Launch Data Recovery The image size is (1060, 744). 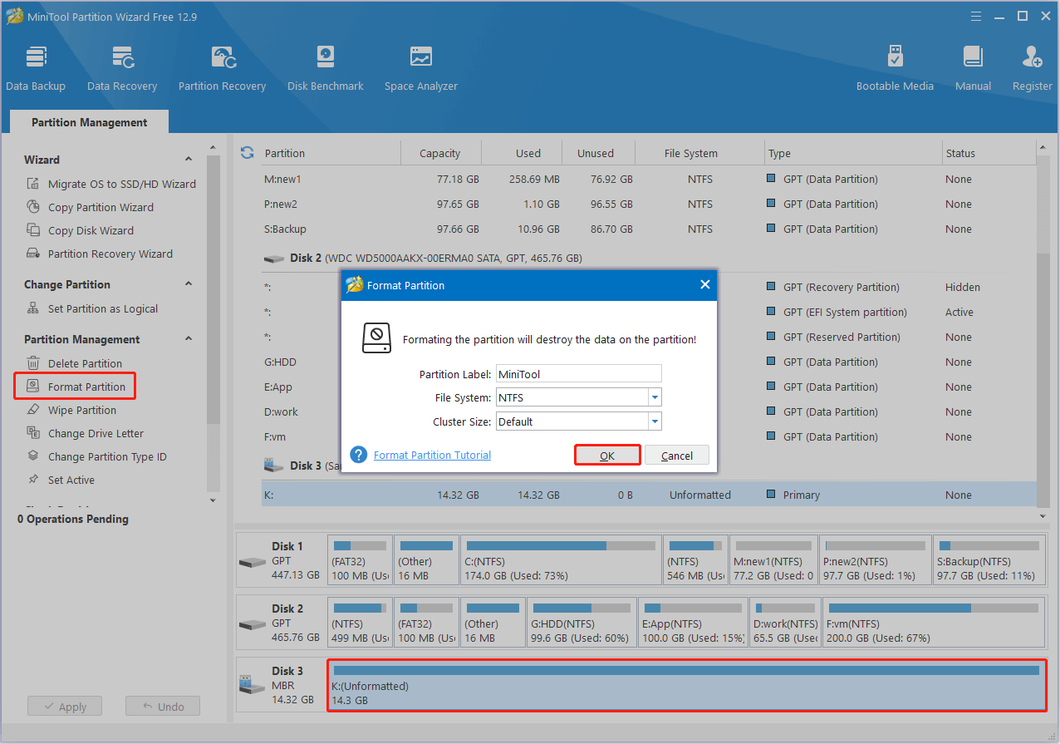tap(122, 67)
